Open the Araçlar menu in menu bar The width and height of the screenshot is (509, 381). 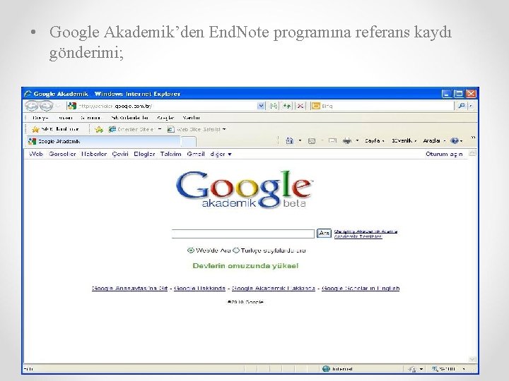[x=165, y=118]
